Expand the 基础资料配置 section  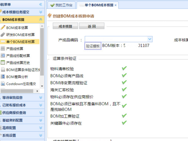(41, 120)
